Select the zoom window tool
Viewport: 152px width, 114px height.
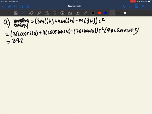click(x=16, y=13)
